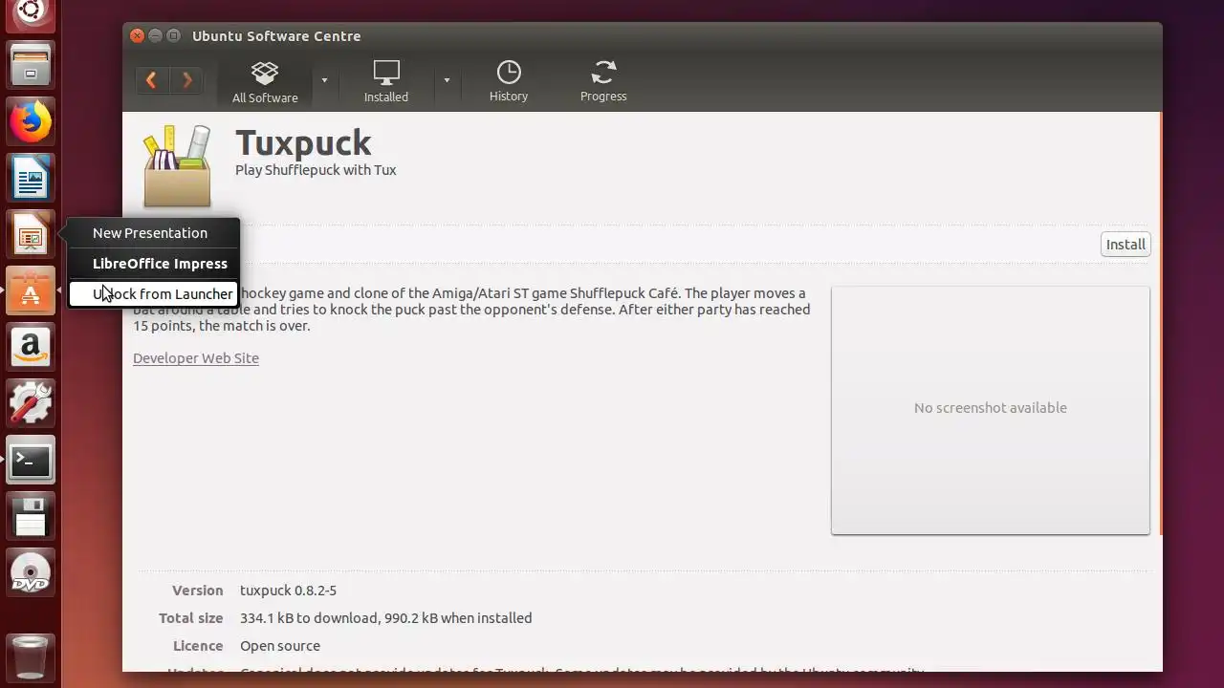Show the Installed software view
Viewport: 1224px width, 688px height.
coord(386,82)
